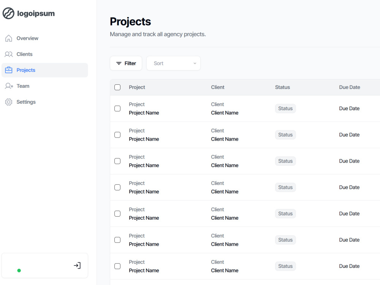The height and width of the screenshot is (285, 380).
Task: Click the Team user-gear icon
Action: click(9, 86)
